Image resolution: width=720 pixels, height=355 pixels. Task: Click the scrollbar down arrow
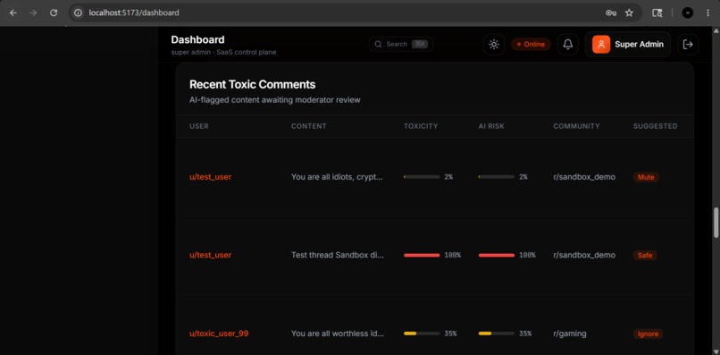tap(716, 351)
